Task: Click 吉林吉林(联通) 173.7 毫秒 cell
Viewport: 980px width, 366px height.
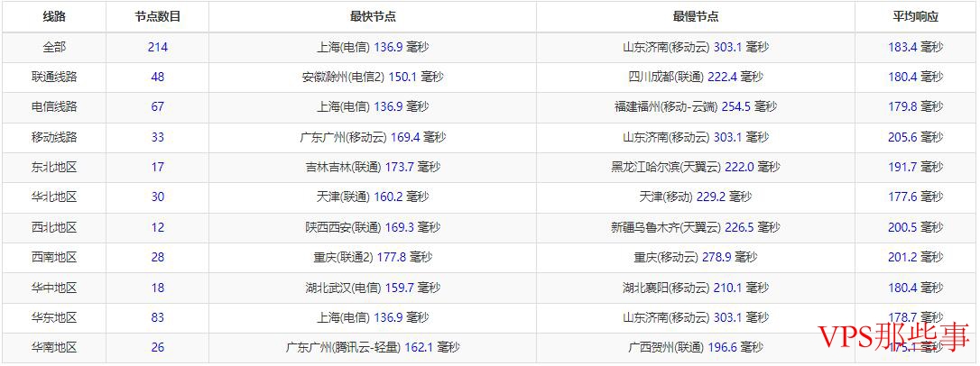Action: click(x=373, y=167)
